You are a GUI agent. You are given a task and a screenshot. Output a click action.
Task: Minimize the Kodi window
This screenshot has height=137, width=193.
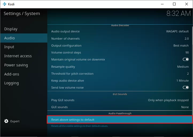162,4
